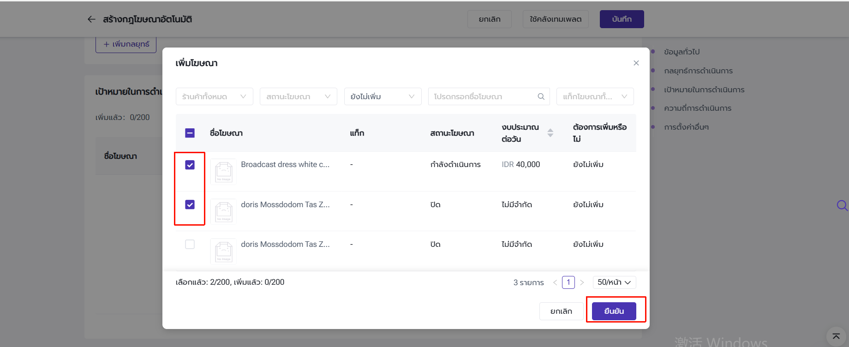The width and height of the screenshot is (849, 347).
Task: Click the search magnifier in ad name field
Action: 541,96
